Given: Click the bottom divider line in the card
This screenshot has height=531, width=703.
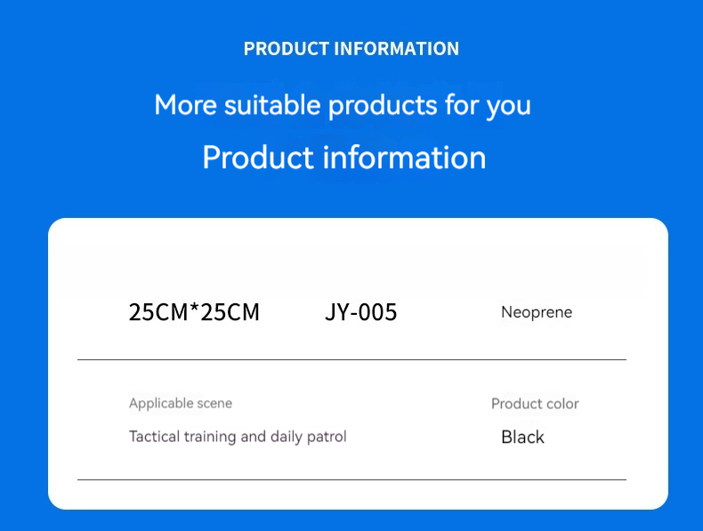Looking at the screenshot, I should coord(351,479).
